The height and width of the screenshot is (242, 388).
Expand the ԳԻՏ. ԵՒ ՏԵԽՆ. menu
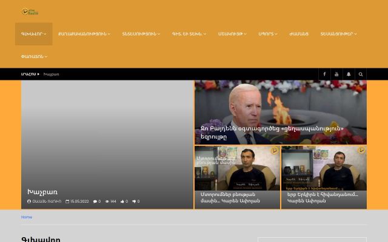189,34
